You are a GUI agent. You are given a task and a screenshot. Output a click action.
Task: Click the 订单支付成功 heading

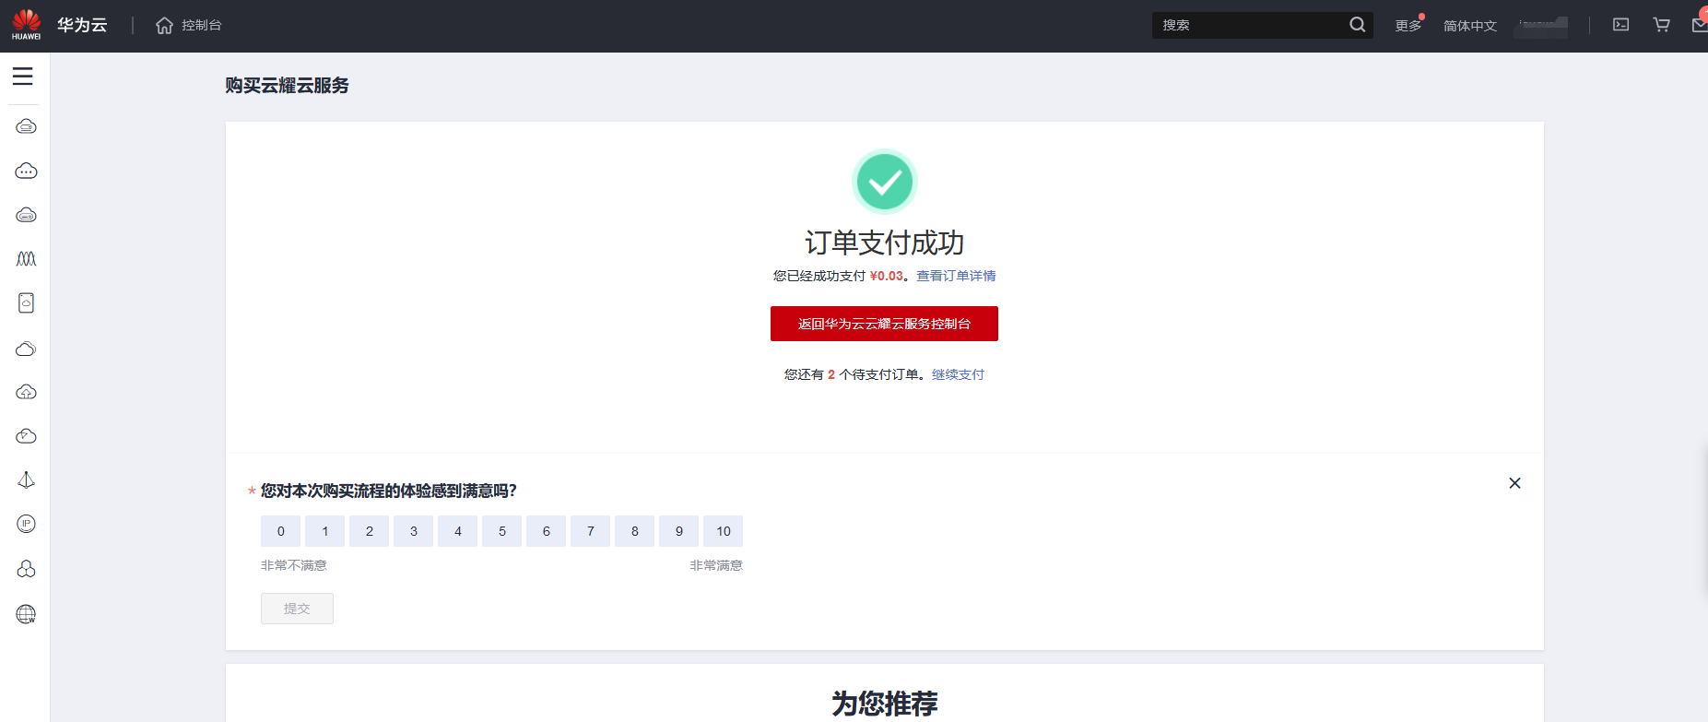(x=885, y=243)
